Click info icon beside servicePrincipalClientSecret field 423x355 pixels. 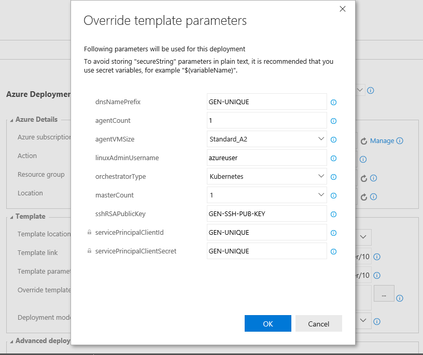pos(333,251)
